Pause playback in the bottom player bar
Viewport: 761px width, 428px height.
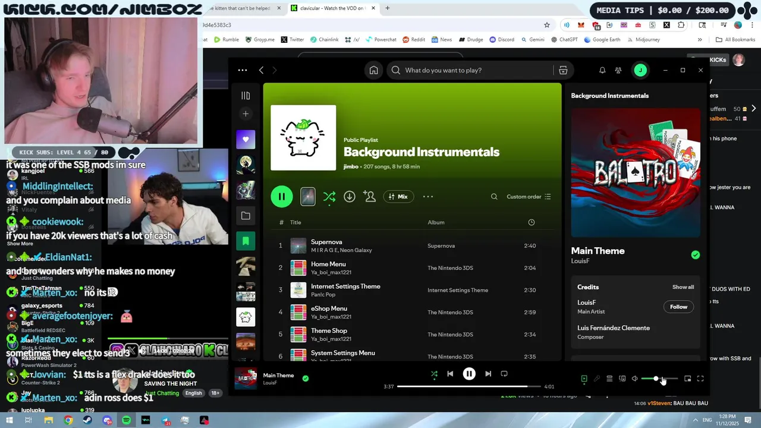(469, 374)
